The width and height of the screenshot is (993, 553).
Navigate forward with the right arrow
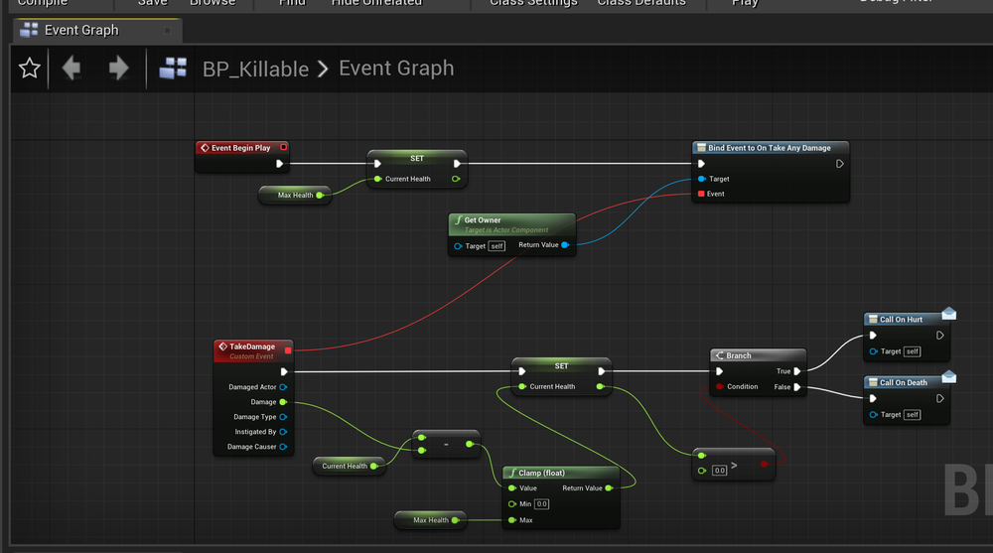point(118,69)
